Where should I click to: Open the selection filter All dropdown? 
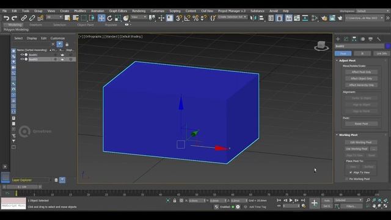pyautogui.click(x=54, y=17)
